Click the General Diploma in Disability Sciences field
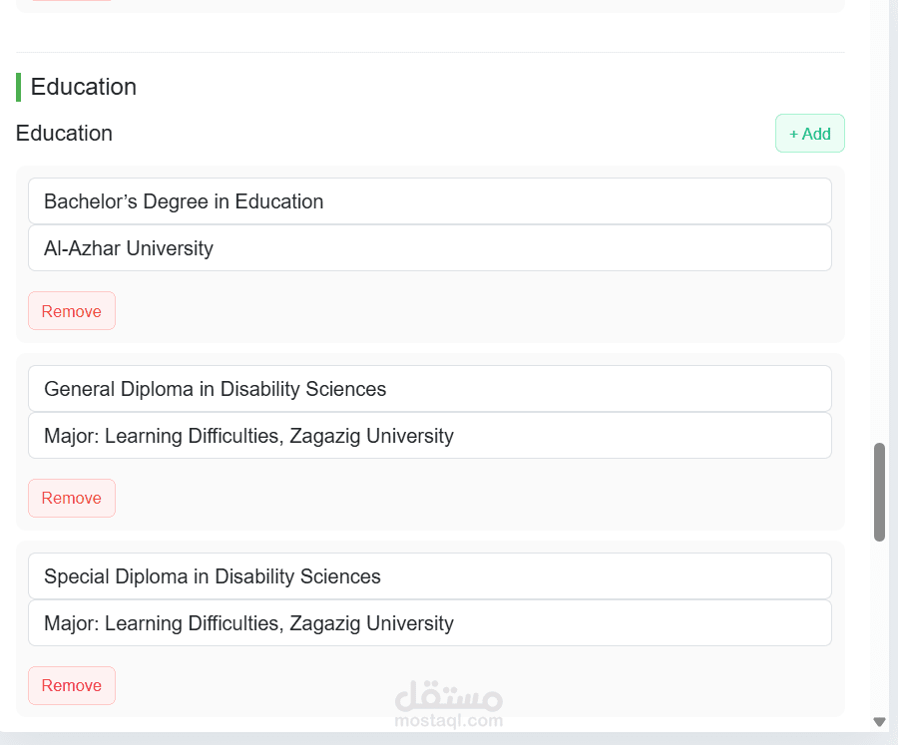898x745 pixels. [x=429, y=389]
